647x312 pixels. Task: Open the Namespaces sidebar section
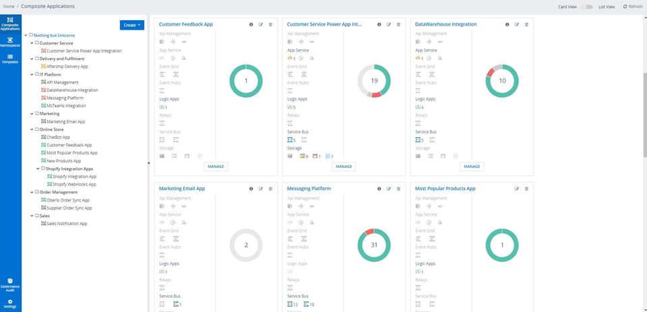click(10, 42)
